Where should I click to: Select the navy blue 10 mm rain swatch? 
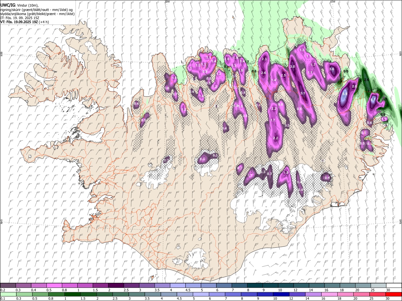click(x=281, y=294)
